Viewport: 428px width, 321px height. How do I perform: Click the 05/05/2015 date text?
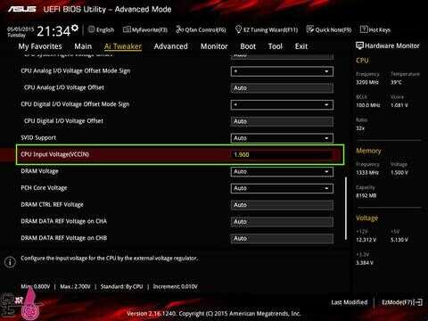(x=21, y=29)
